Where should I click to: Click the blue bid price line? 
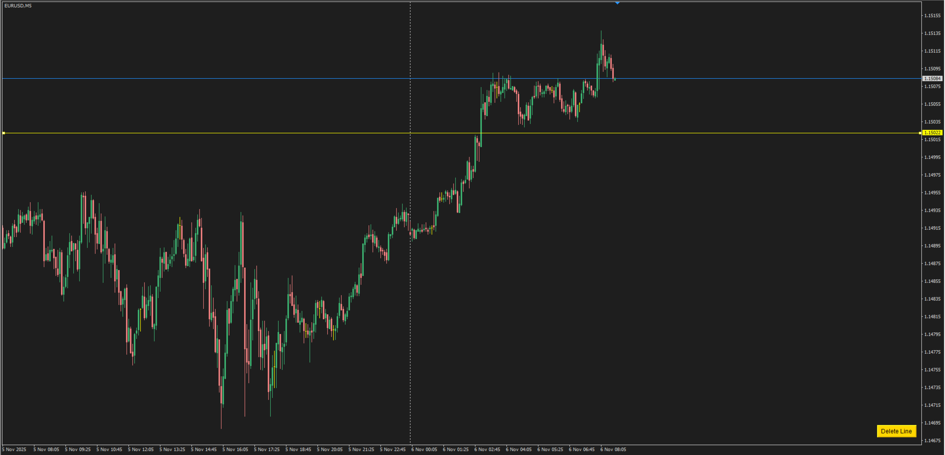pyautogui.click(x=246, y=78)
